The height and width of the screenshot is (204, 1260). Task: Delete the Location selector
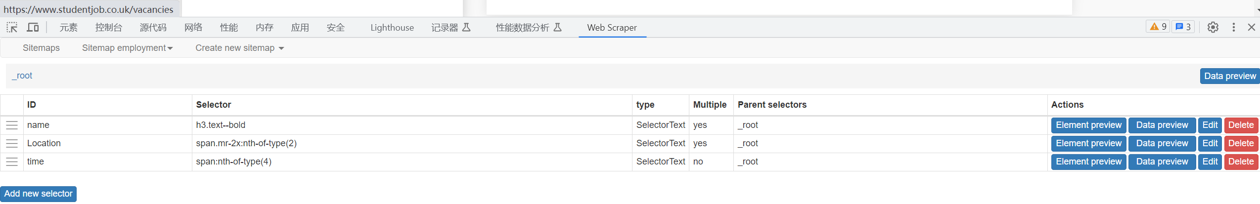tap(1241, 144)
